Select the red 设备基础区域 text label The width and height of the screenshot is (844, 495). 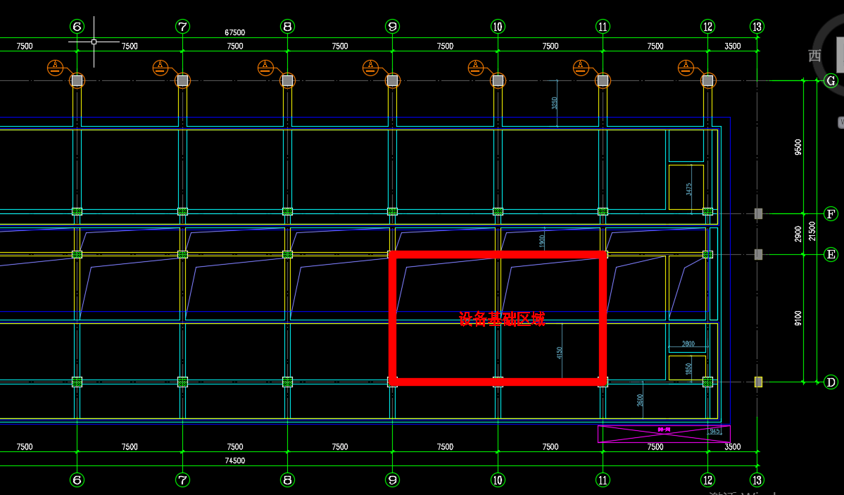pos(501,319)
